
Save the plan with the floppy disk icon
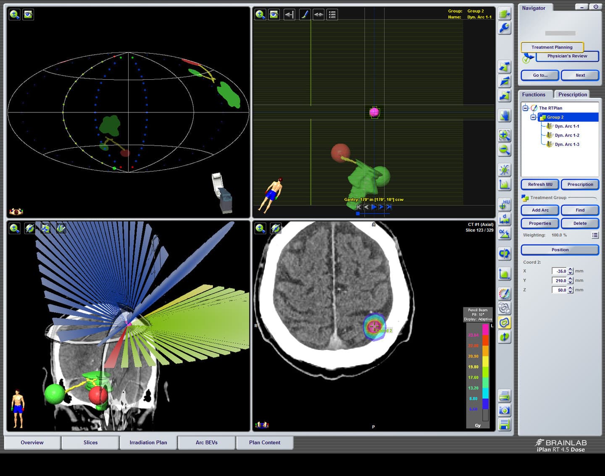coord(504,424)
